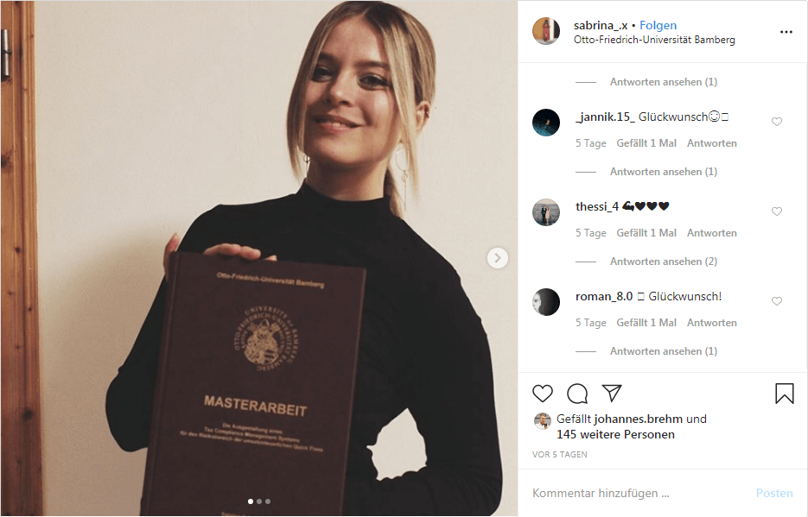Like the post with the heart icon
The width and height of the screenshot is (808, 517).
tap(542, 394)
